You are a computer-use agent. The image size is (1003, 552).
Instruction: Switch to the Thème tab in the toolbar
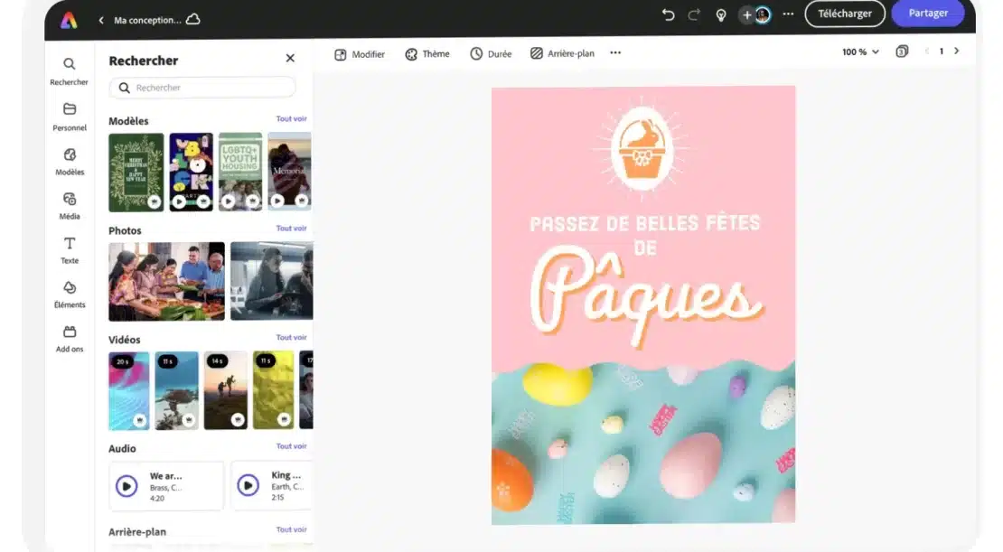click(x=427, y=53)
